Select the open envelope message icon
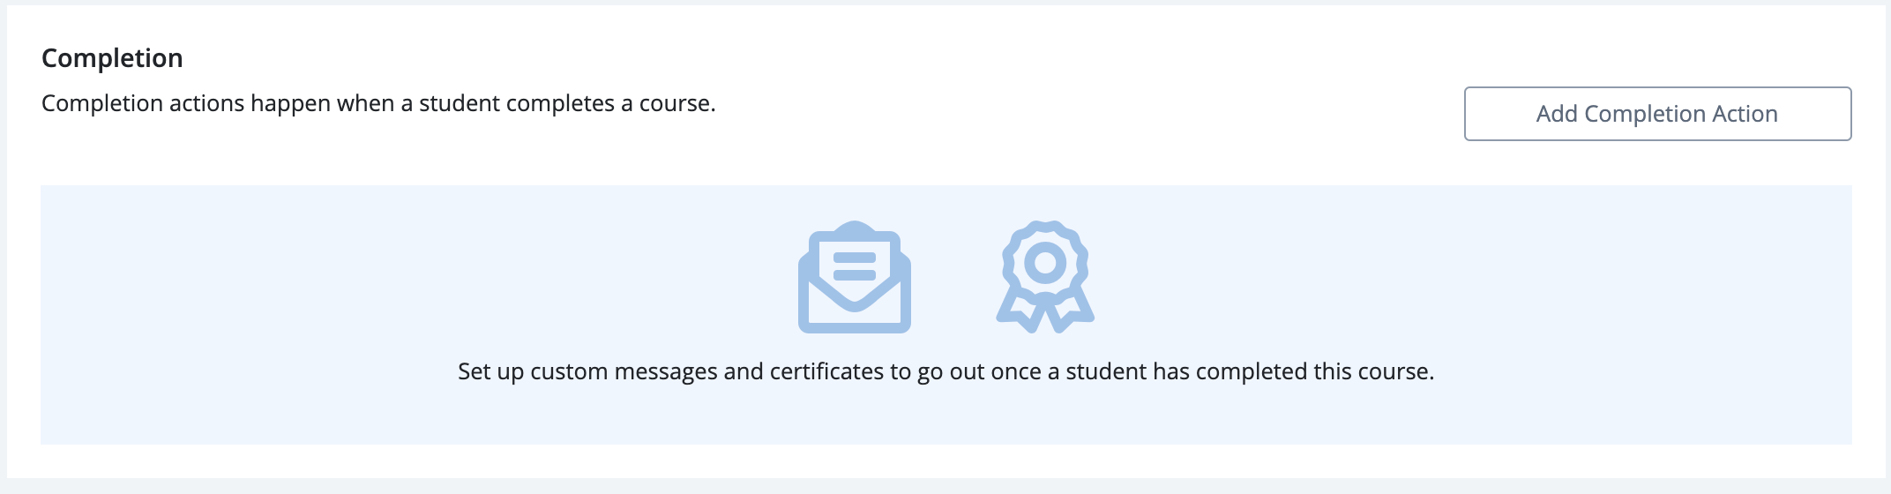The height and width of the screenshot is (494, 1891). pyautogui.click(x=855, y=277)
